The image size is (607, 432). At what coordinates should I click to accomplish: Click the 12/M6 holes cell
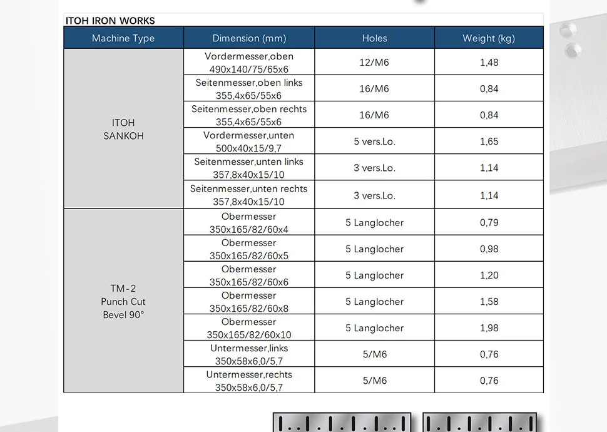pyautogui.click(x=374, y=63)
